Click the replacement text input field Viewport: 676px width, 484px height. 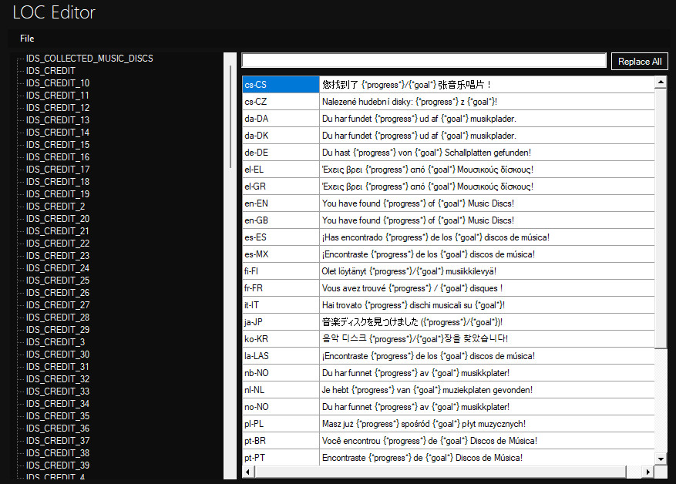click(422, 59)
